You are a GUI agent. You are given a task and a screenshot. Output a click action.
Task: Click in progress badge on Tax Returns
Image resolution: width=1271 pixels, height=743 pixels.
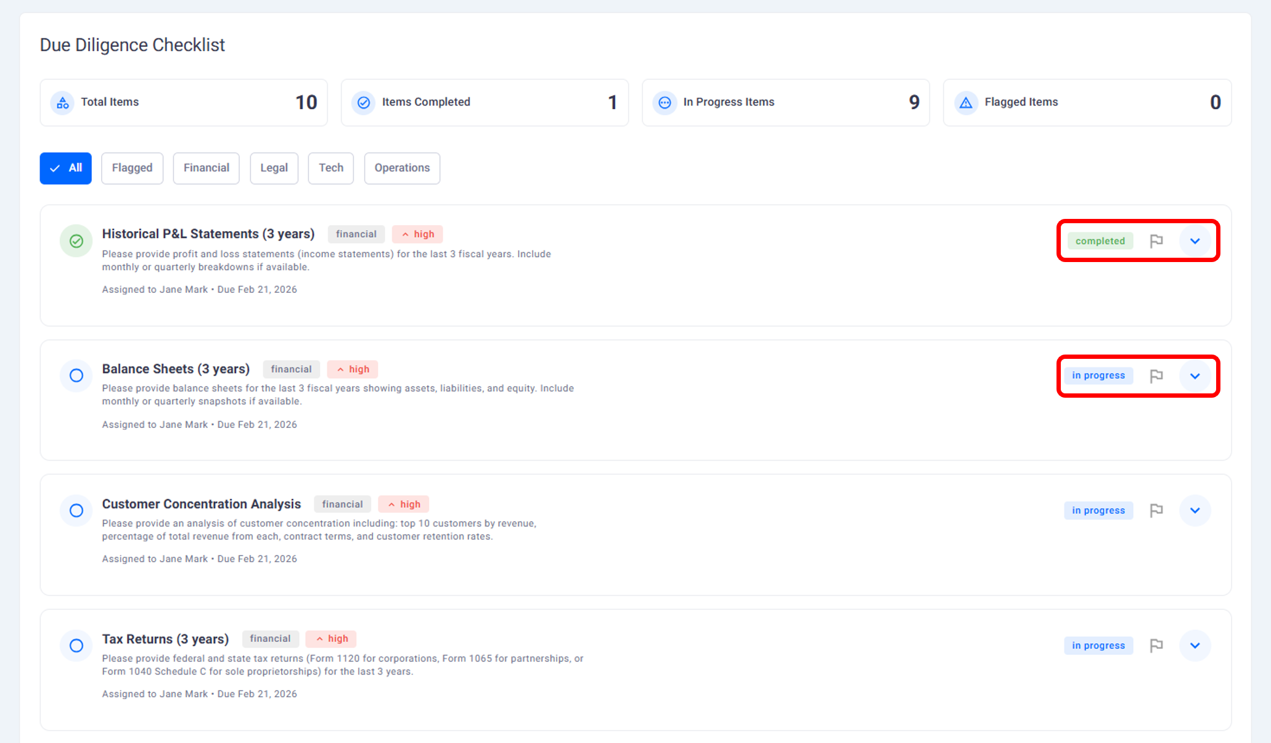(x=1098, y=646)
